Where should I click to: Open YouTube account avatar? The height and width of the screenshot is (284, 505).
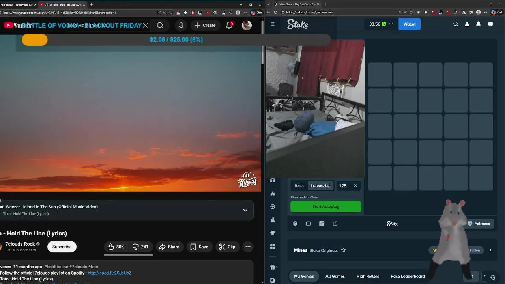point(247,25)
